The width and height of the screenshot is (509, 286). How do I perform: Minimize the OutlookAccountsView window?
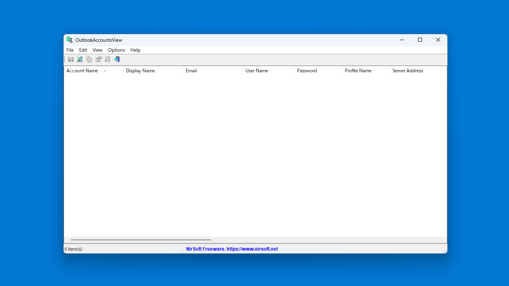[402, 40]
